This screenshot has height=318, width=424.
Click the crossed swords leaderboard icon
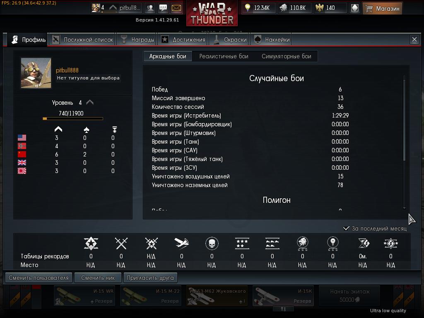click(121, 243)
